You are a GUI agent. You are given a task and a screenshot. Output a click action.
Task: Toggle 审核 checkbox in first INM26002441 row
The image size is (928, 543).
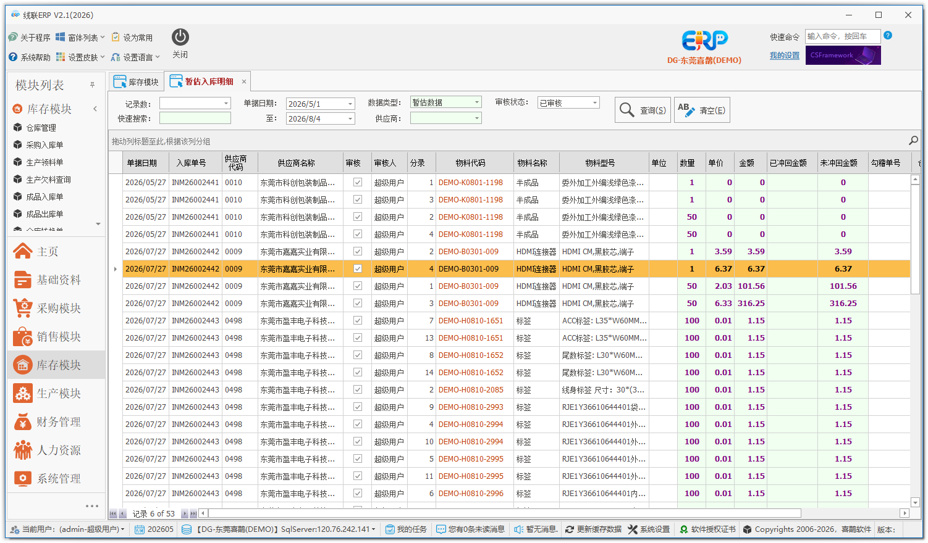coord(357,182)
